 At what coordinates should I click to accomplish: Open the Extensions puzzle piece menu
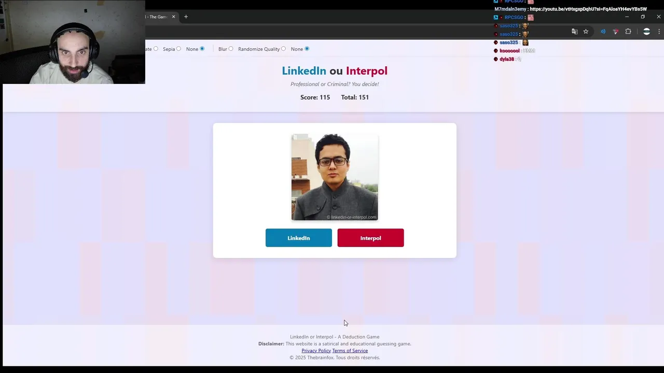pyautogui.click(x=628, y=32)
